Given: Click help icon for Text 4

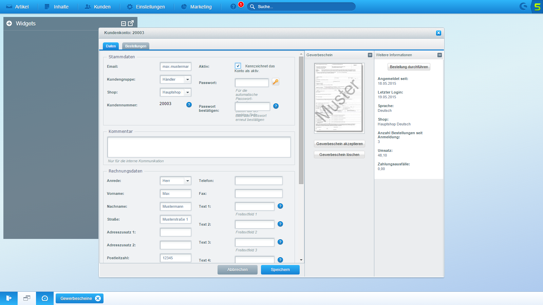Looking at the screenshot, I should pyautogui.click(x=280, y=260).
